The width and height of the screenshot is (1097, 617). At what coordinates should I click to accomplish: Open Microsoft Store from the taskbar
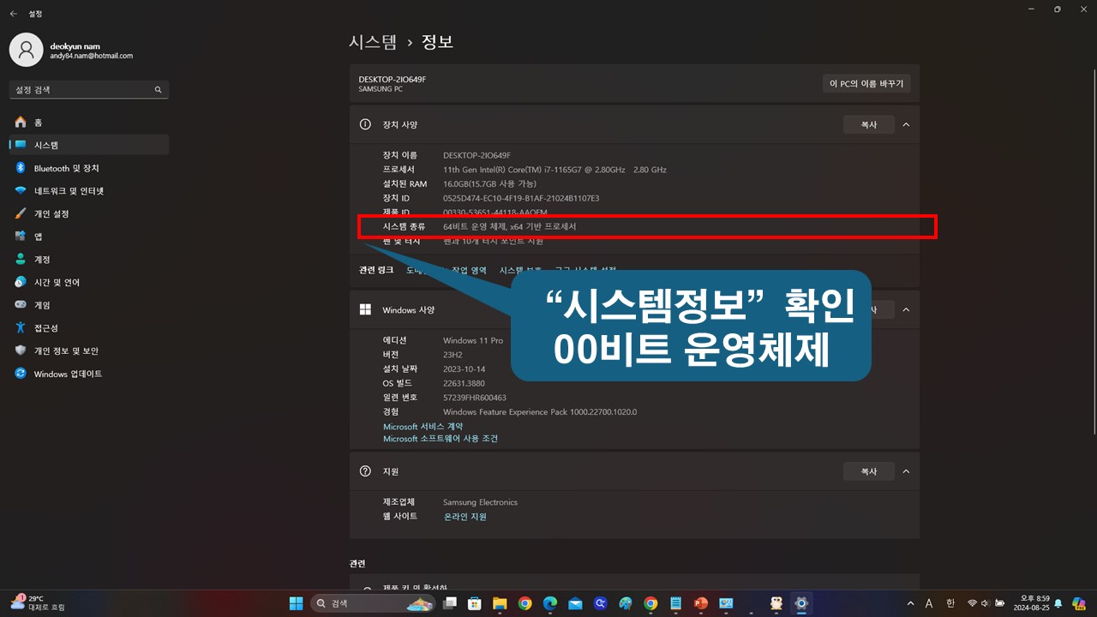(475, 603)
